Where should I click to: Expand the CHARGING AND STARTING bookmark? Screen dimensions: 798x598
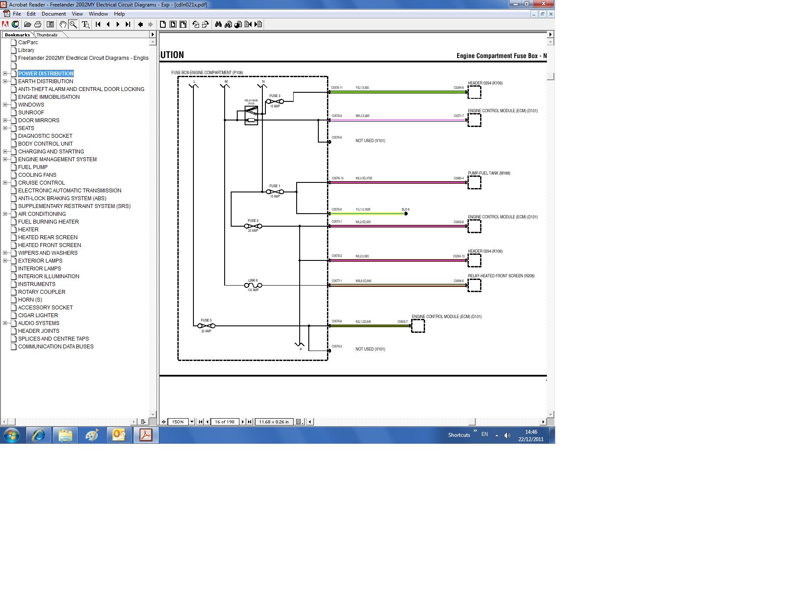click(5, 152)
